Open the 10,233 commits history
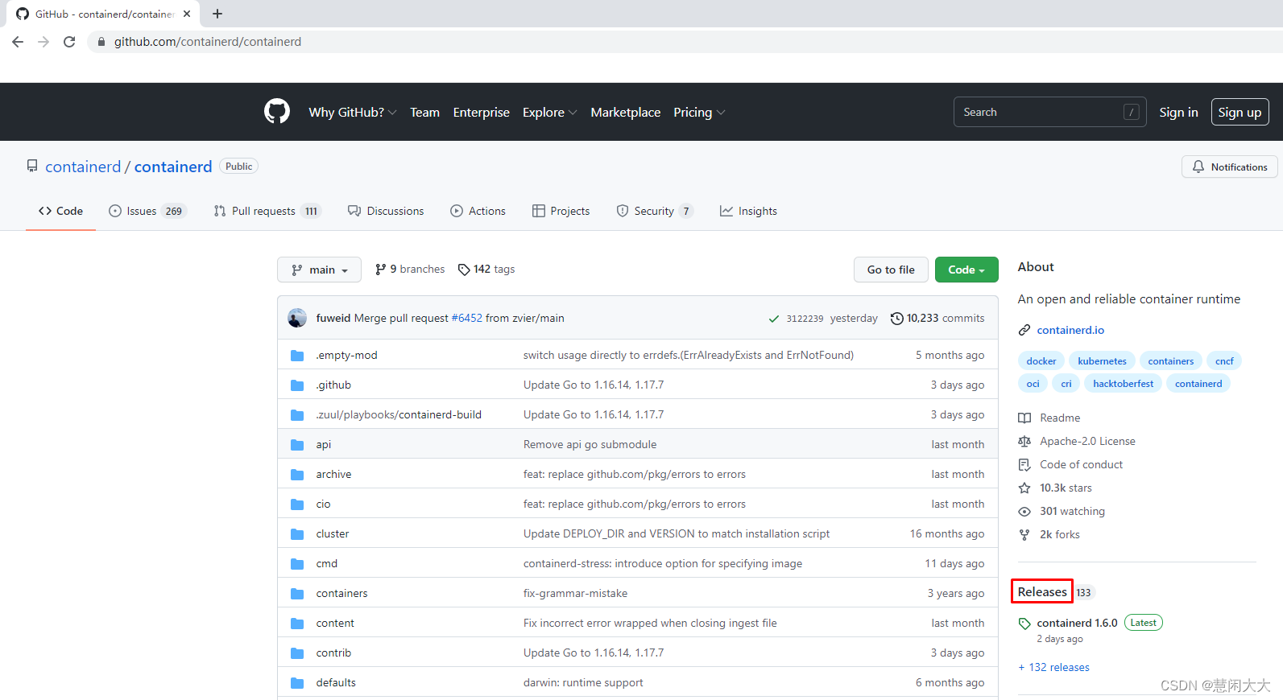 click(x=937, y=319)
